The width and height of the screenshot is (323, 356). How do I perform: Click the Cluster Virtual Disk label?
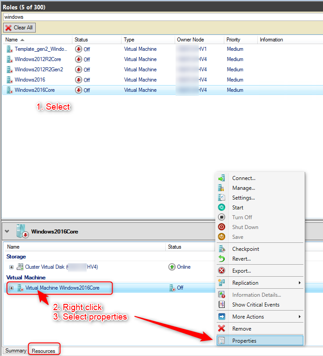coord(62,267)
